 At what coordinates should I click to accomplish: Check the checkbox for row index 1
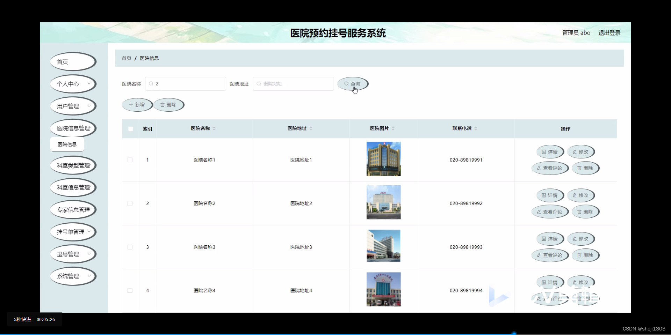130,160
